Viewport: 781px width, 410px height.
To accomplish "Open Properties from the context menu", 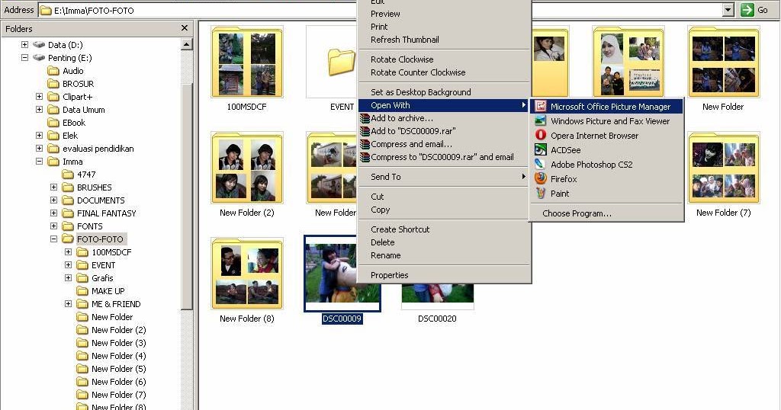I will pyautogui.click(x=443, y=275).
